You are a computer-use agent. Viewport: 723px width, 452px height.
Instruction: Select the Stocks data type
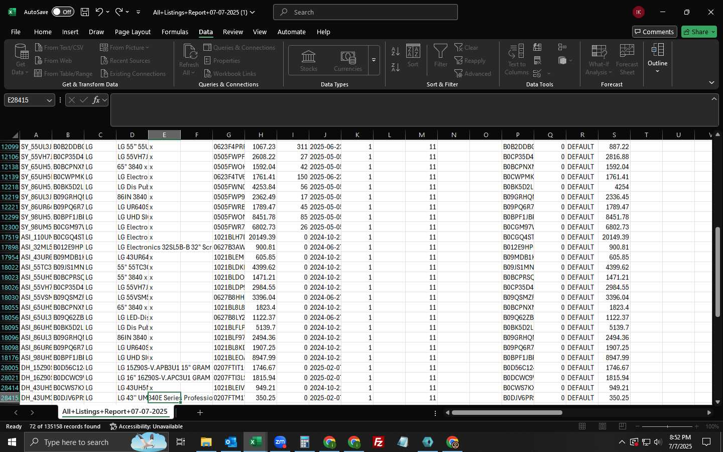[x=309, y=61]
